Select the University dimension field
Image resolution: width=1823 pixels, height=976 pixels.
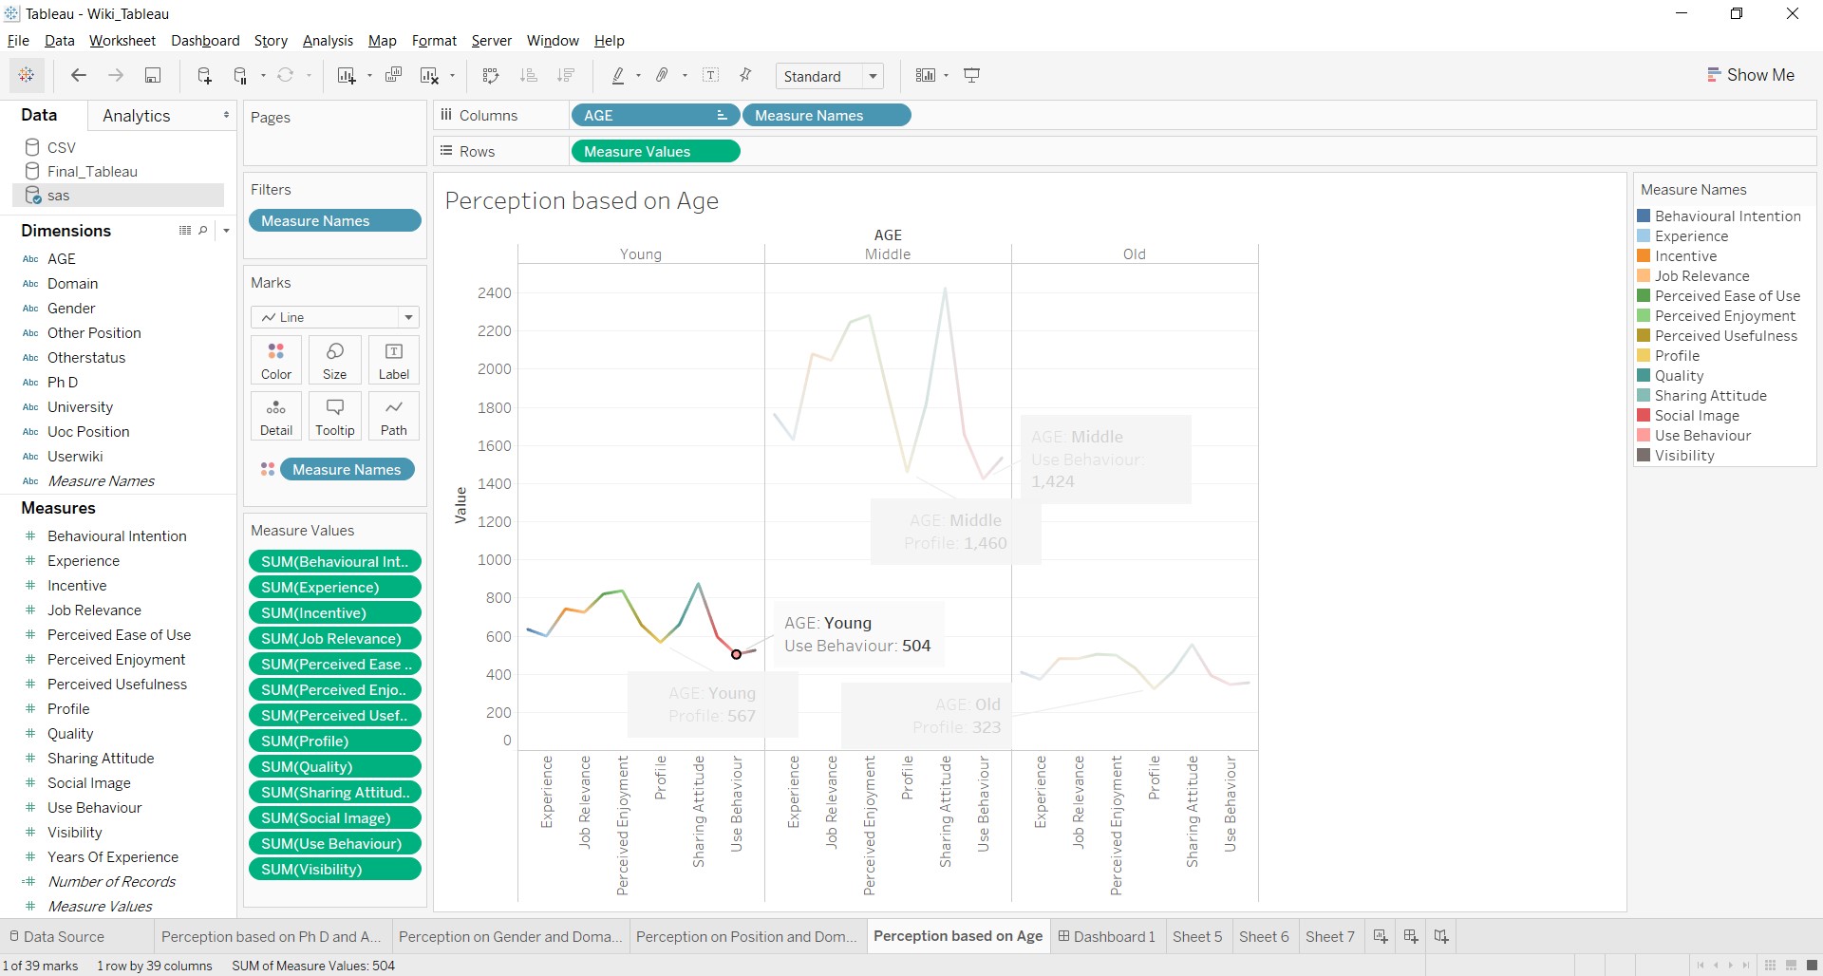[x=80, y=407]
